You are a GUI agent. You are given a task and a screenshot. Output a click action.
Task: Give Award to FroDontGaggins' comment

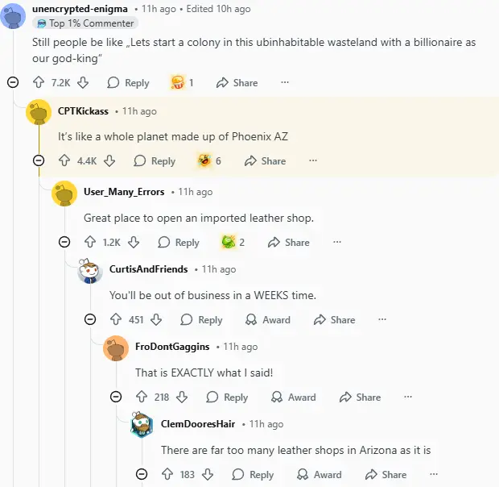(293, 397)
